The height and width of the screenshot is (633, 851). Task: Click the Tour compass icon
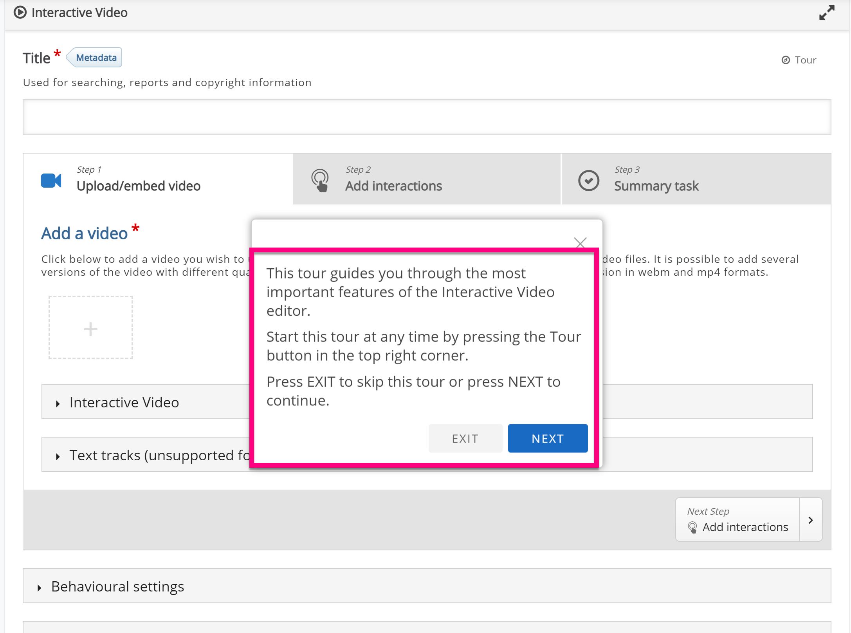(x=785, y=60)
